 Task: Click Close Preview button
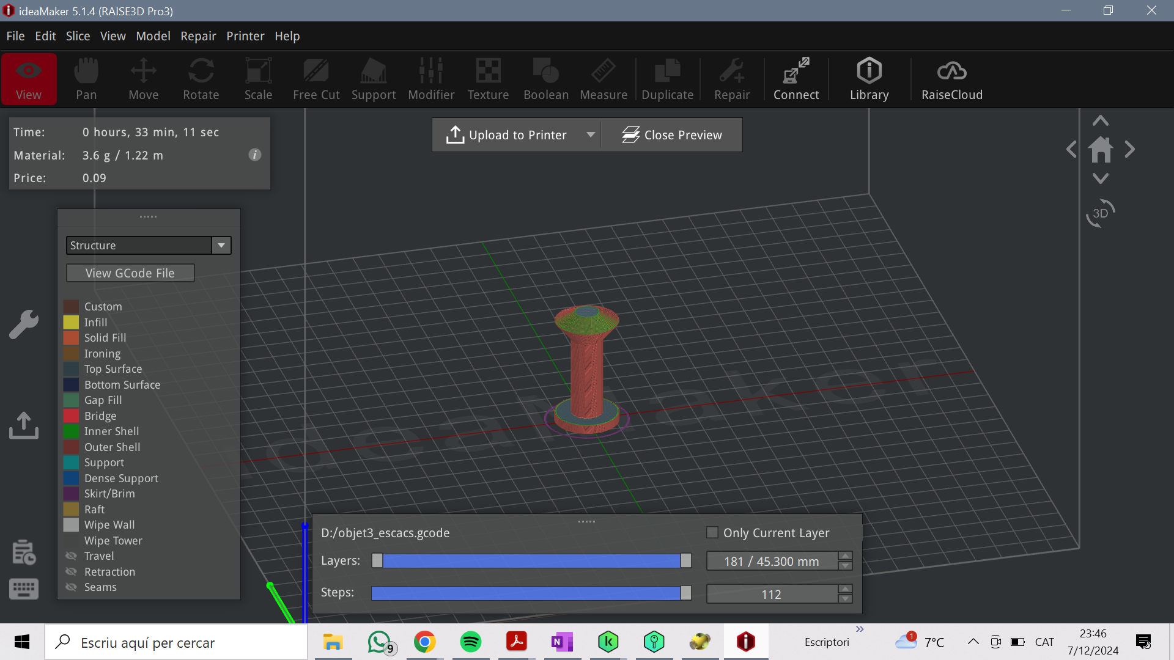672,134
